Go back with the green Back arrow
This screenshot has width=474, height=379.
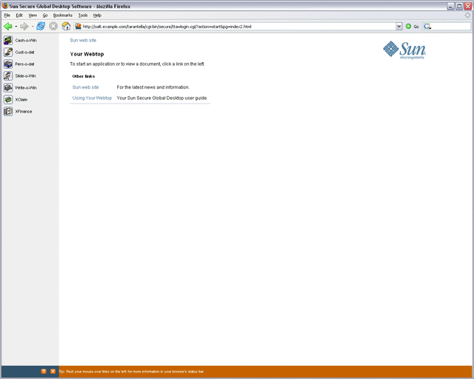click(8, 27)
